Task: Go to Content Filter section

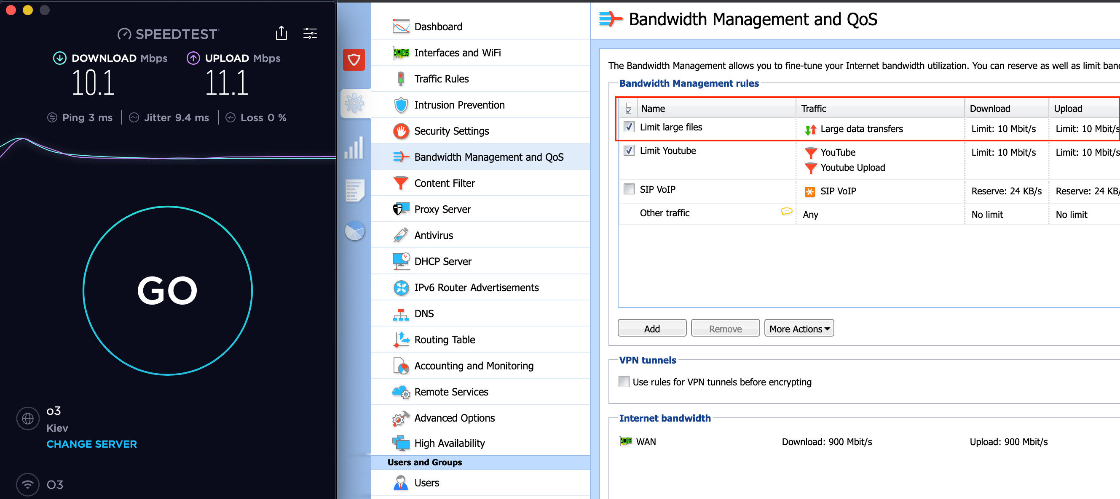Action: click(444, 183)
